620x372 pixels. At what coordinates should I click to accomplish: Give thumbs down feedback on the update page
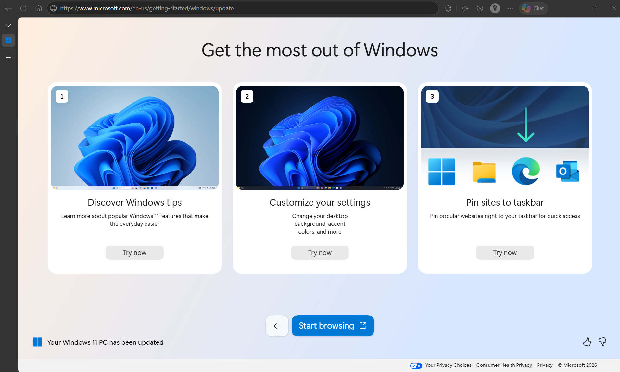point(602,342)
